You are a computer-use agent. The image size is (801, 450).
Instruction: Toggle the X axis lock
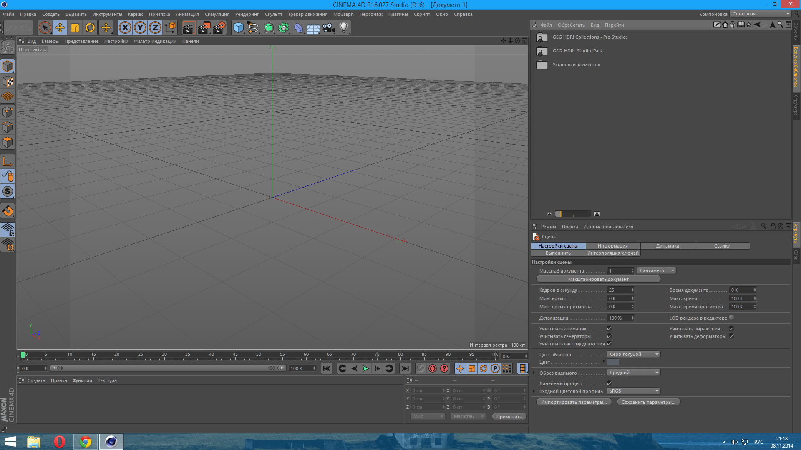point(125,28)
